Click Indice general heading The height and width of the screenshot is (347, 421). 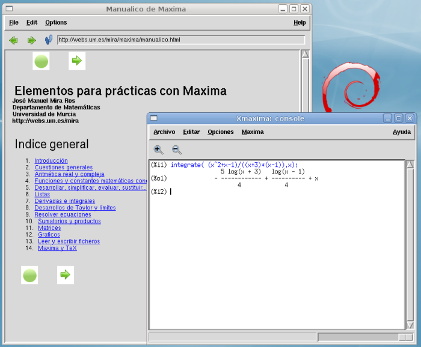click(52, 144)
